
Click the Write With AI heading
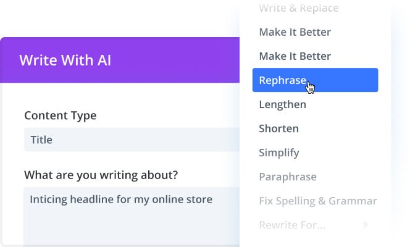[x=65, y=61]
